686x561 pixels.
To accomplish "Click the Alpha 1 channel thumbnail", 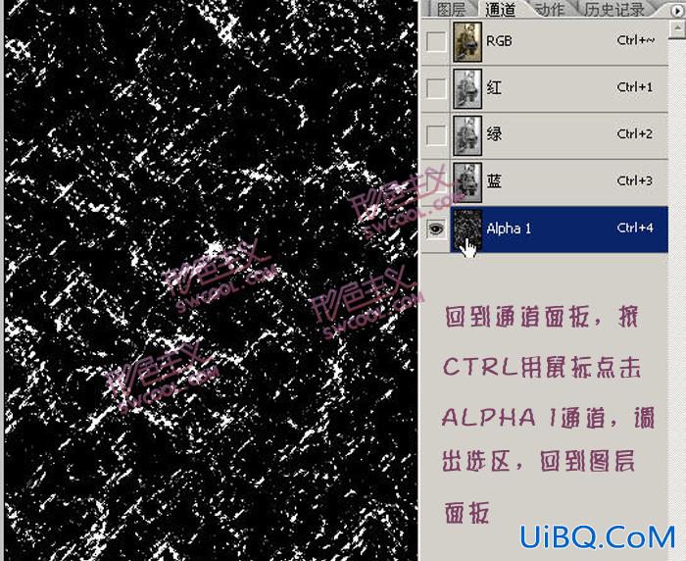I will tap(467, 229).
